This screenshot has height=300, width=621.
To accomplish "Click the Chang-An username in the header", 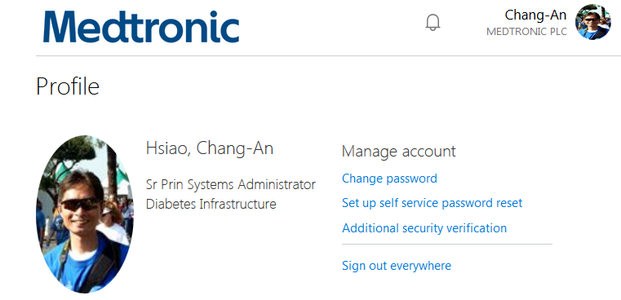I will pos(535,15).
